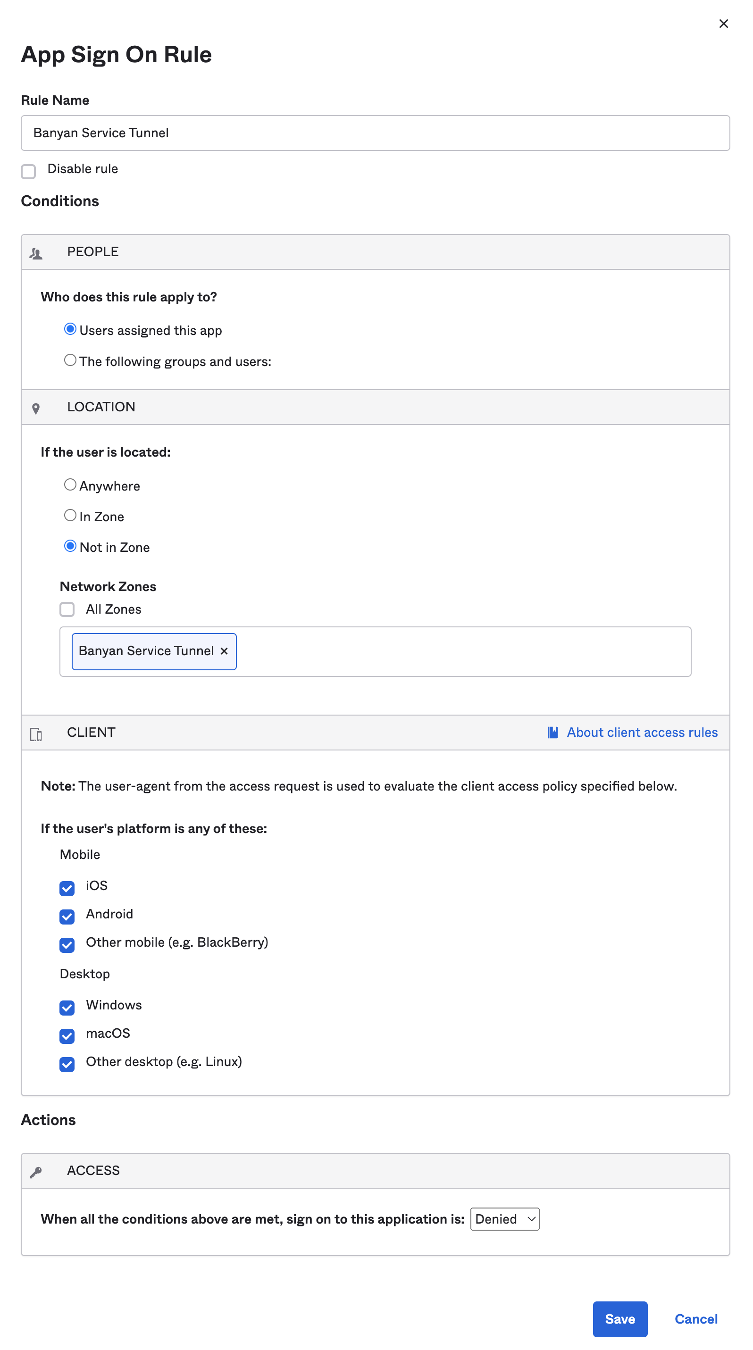
Task: Toggle the Disable rule checkbox
Action: [x=28, y=171]
